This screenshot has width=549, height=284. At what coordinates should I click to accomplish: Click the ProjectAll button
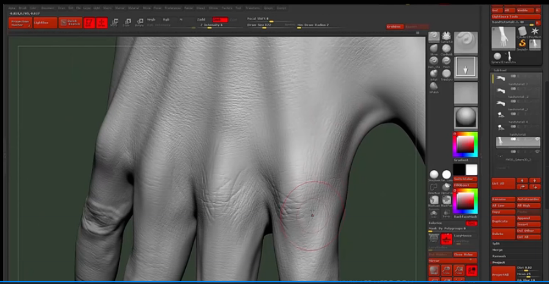[503, 274]
